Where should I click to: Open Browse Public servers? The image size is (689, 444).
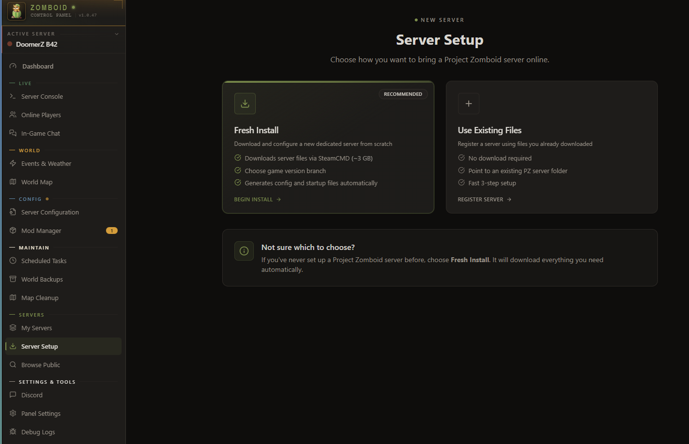(63, 365)
